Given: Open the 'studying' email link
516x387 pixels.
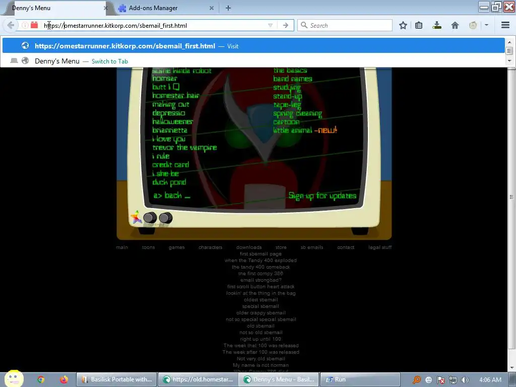Looking at the screenshot, I should [287, 88].
